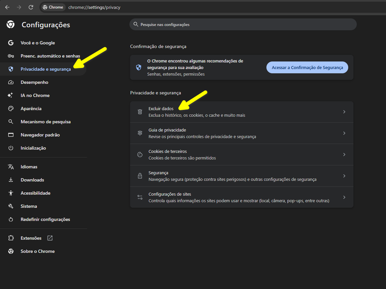Screen dimensions: 386x289
Task: Click the shield icon for Privacidade e segurança
Action: pyautogui.click(x=11, y=69)
